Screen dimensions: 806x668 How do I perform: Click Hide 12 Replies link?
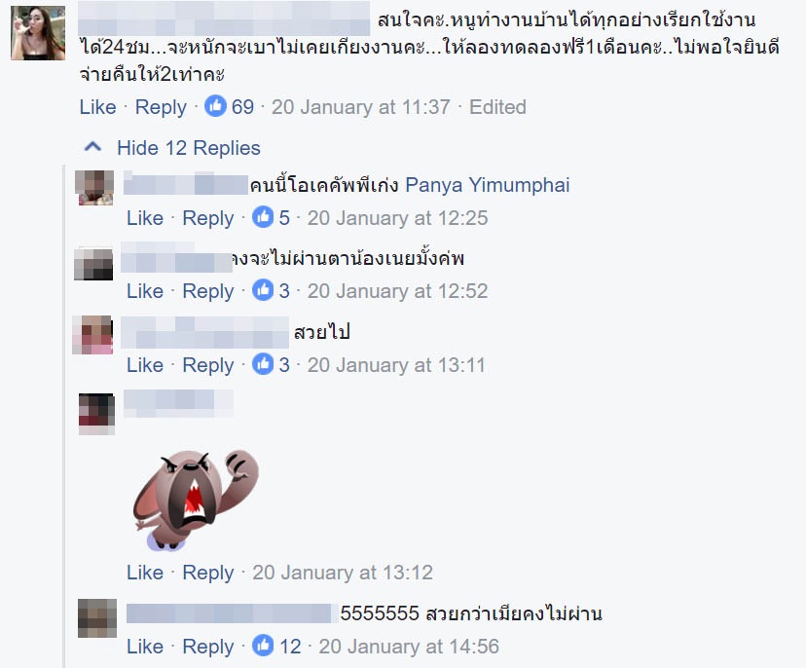tap(188, 148)
